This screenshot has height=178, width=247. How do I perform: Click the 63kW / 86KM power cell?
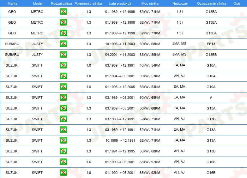150,55
